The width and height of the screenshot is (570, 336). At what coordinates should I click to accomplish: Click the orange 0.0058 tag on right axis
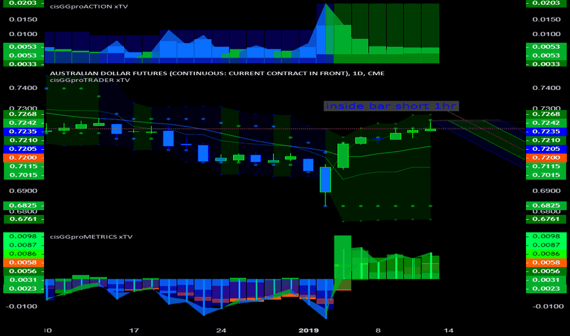point(546,262)
